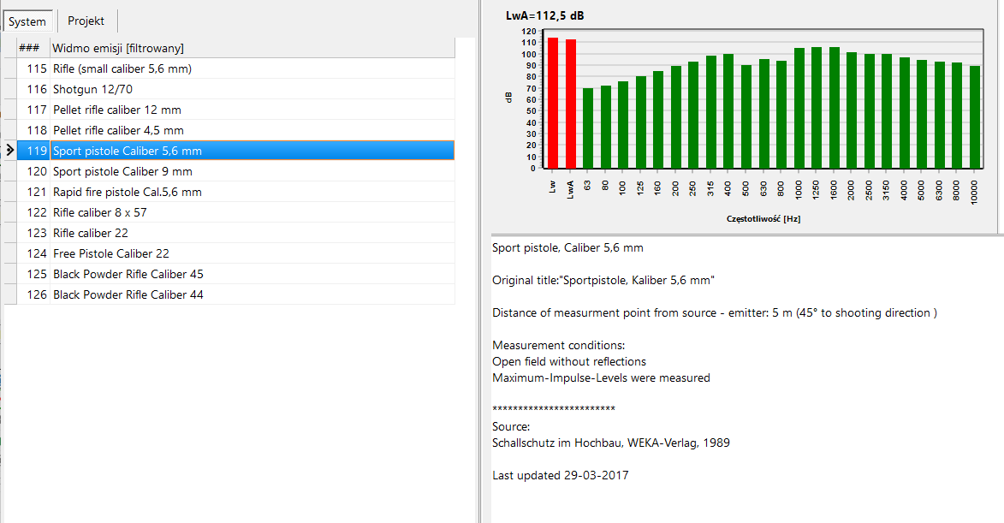The height and width of the screenshot is (523, 1004).
Task: Select Sport pistole Caliber 9 mm row
Action: point(235,171)
